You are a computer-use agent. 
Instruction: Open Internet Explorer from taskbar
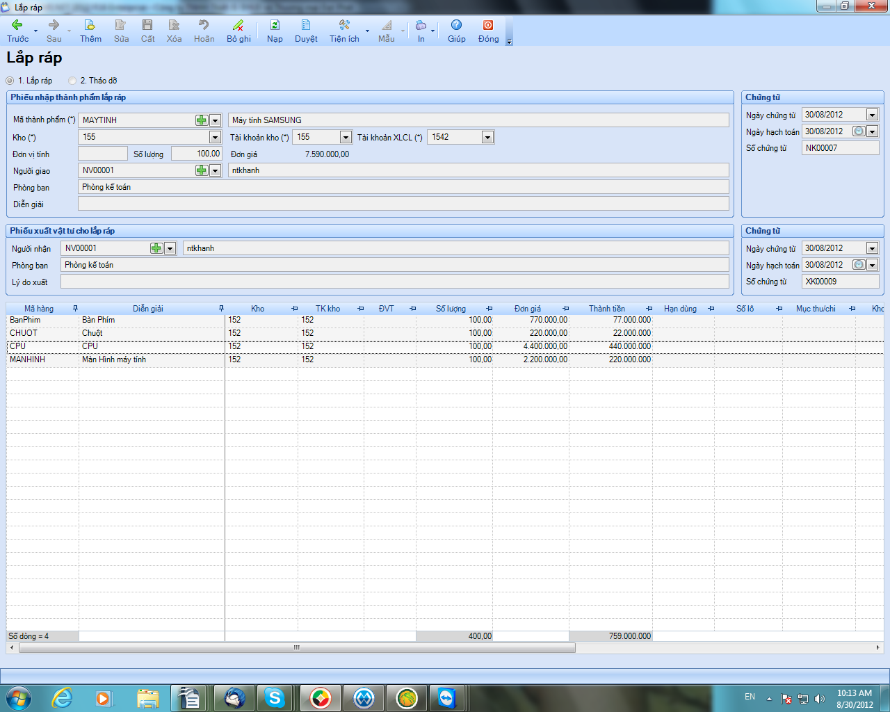pyautogui.click(x=63, y=698)
